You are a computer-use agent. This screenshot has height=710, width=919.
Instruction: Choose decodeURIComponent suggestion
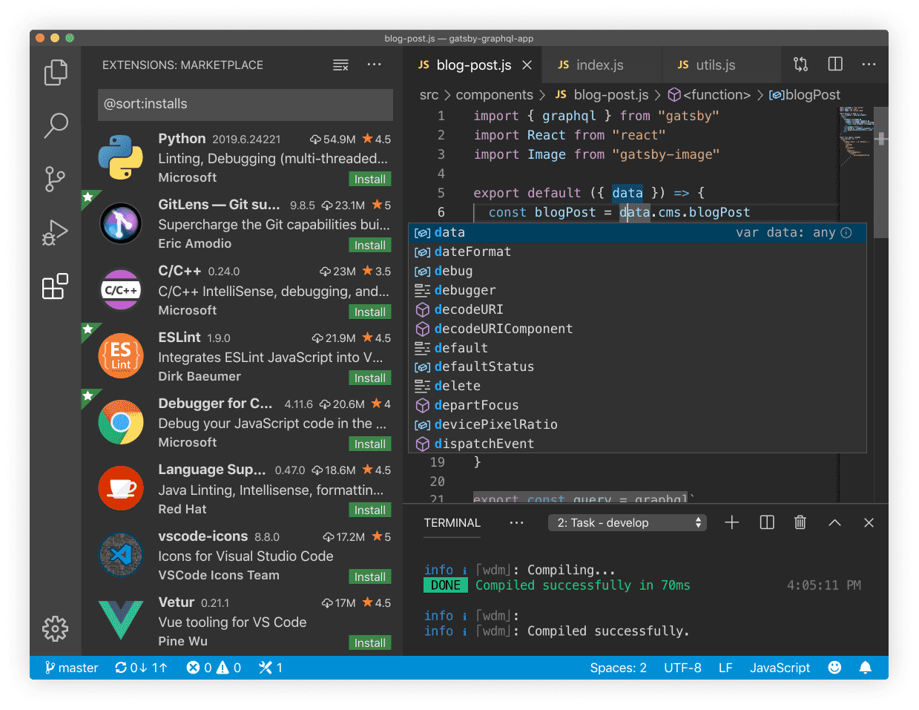(x=637, y=329)
